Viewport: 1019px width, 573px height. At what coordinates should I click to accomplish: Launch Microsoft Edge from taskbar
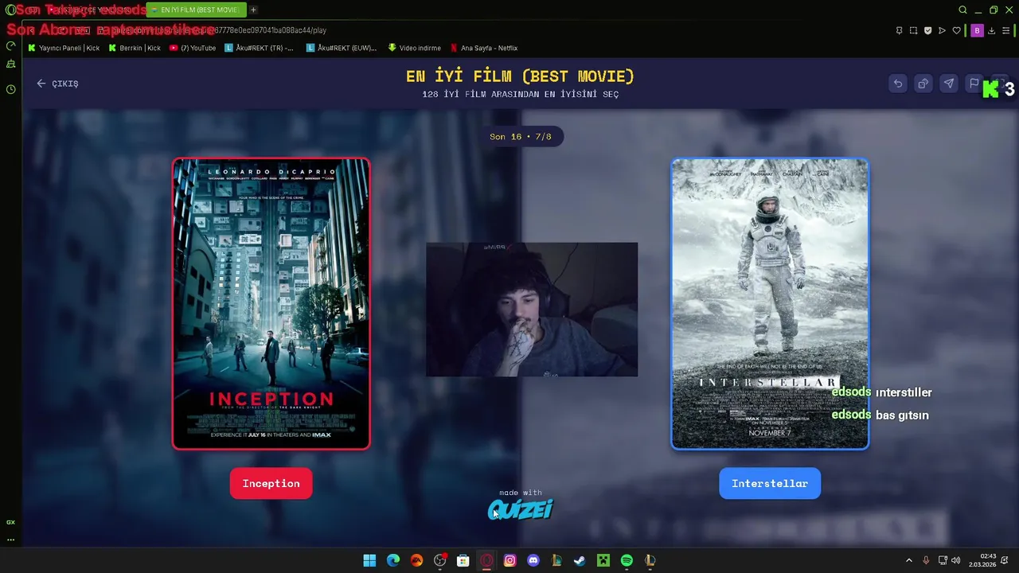pyautogui.click(x=393, y=560)
